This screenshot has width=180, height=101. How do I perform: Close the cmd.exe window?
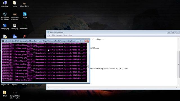[87, 41]
